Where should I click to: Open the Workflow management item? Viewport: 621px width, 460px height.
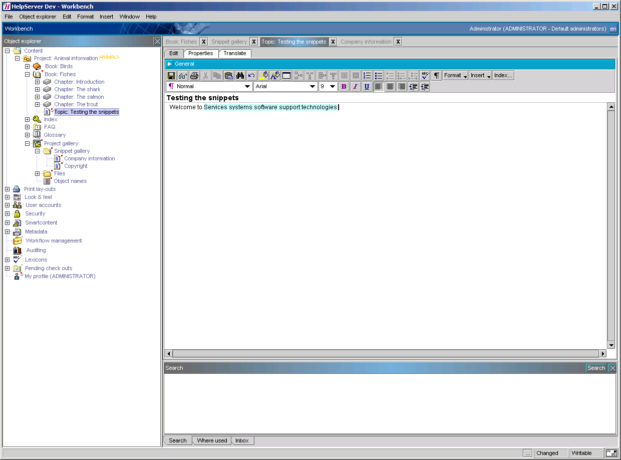(54, 241)
